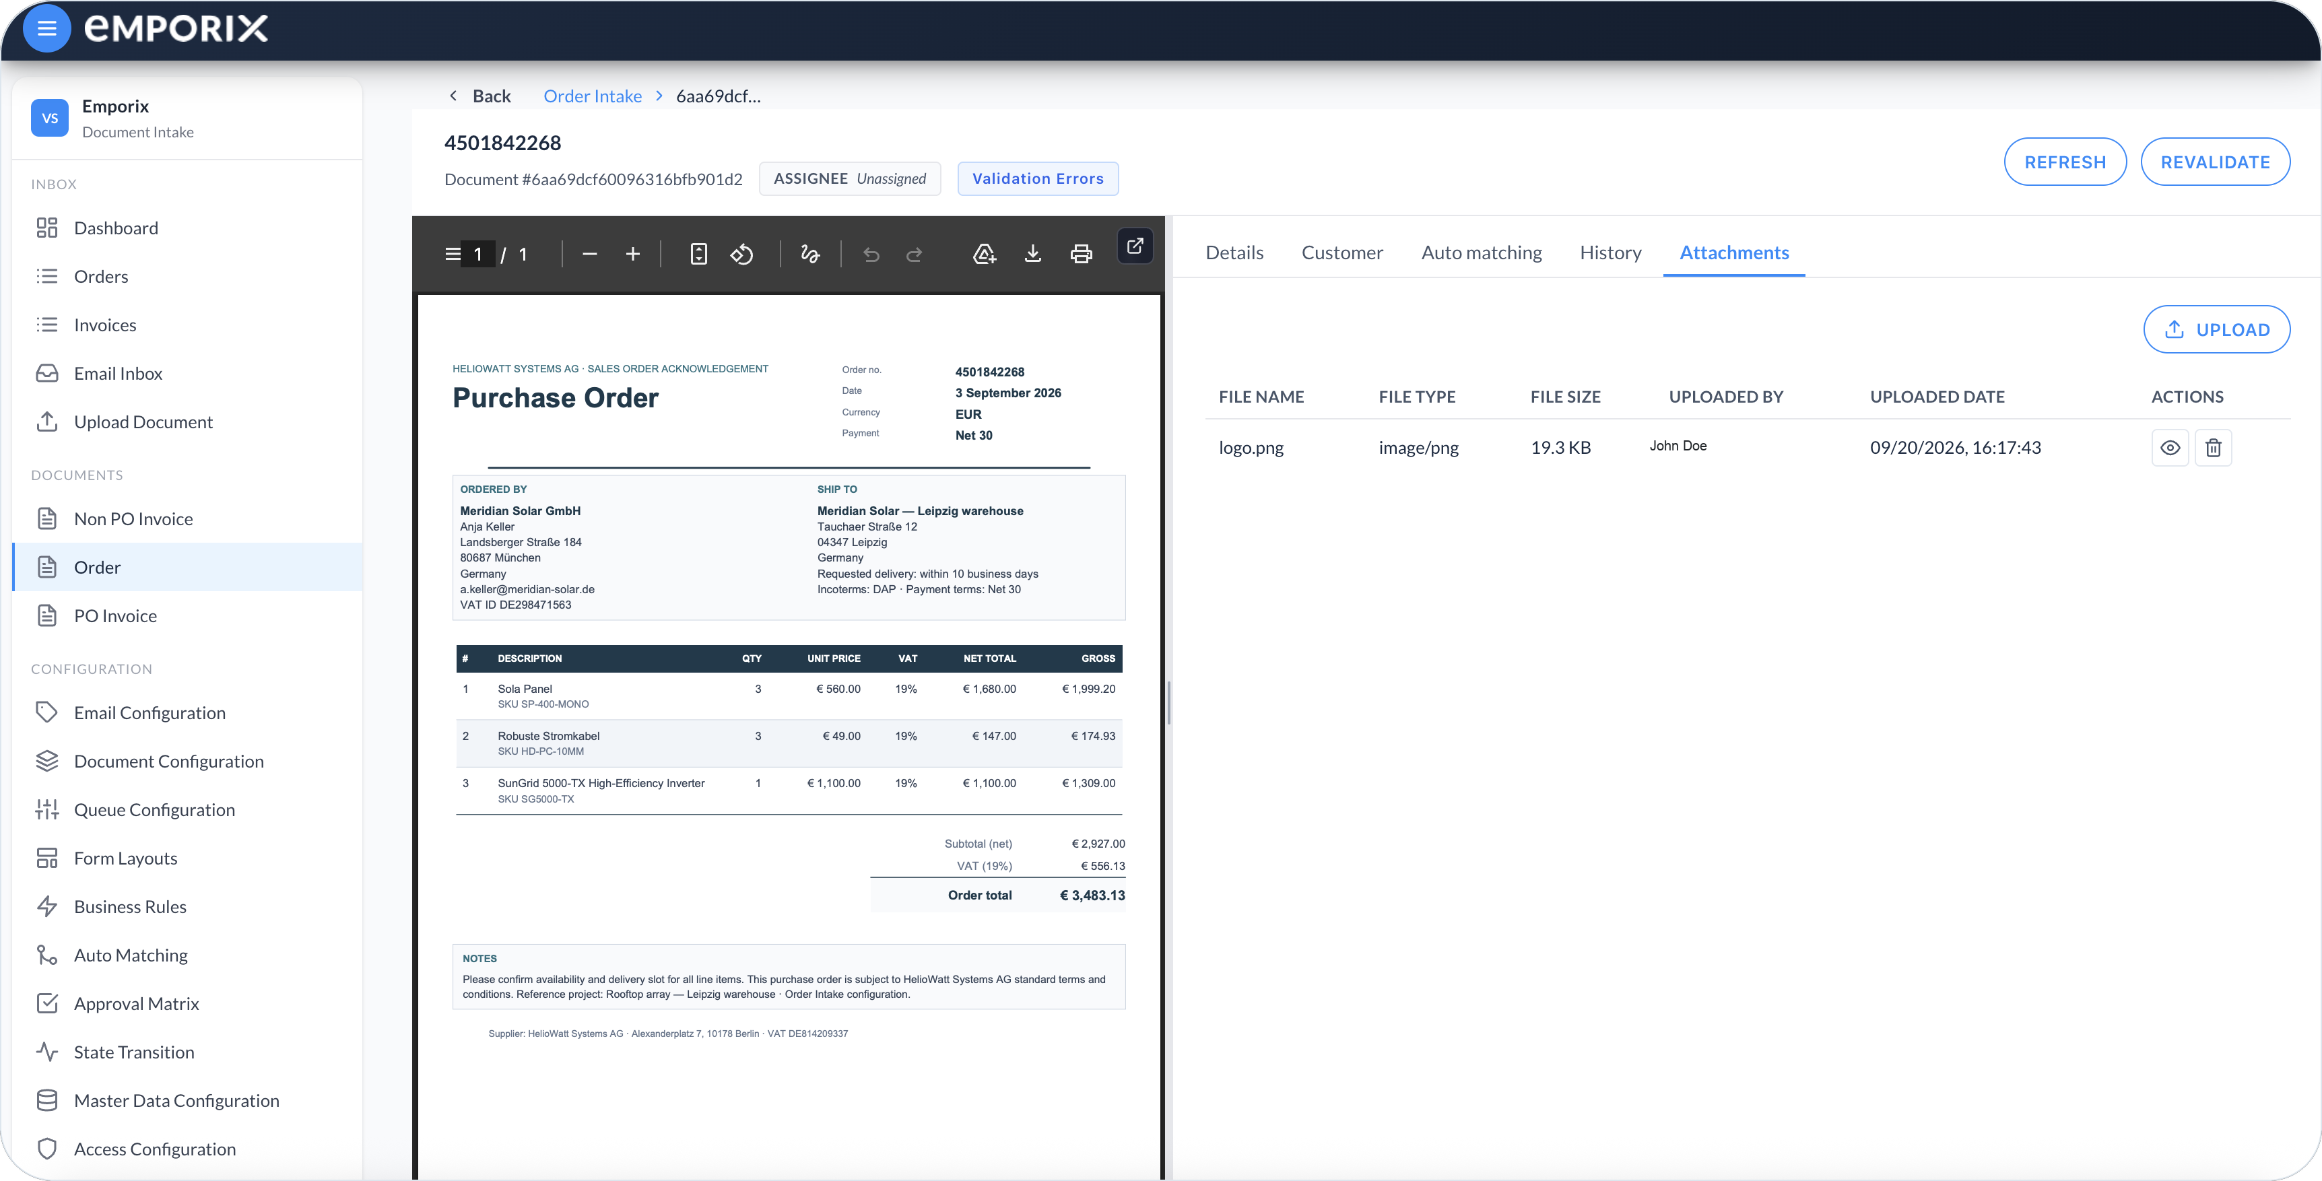Viewport: 2322px width, 1181px height.
Task: Delete logo.png with the trash icon
Action: click(x=2213, y=448)
